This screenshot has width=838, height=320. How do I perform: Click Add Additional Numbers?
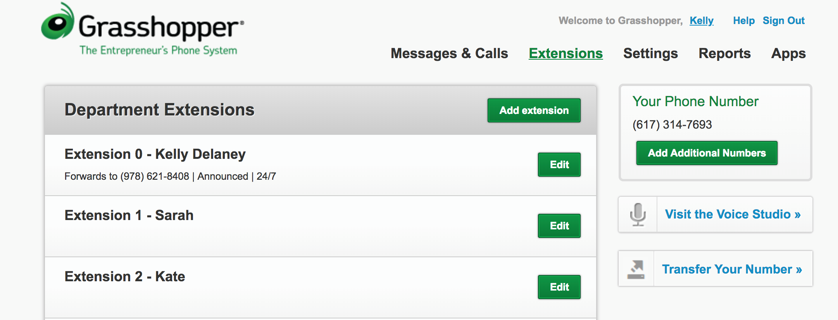706,153
